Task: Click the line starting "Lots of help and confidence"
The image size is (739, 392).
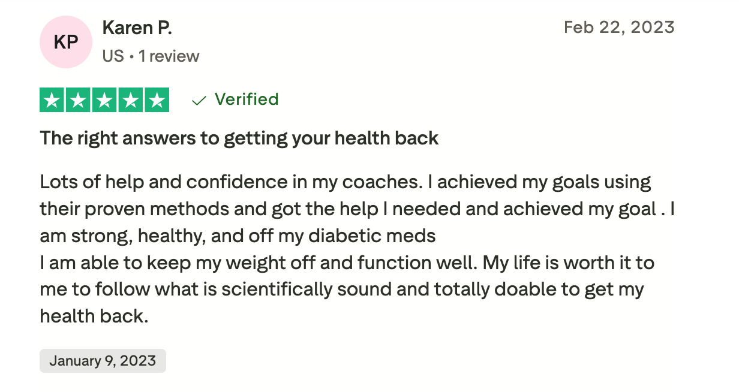Action: click(x=346, y=182)
